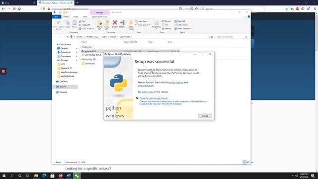Screen dimensions: 318x179
Task: Open a new Firefox tab
Action: (x=78, y=3)
